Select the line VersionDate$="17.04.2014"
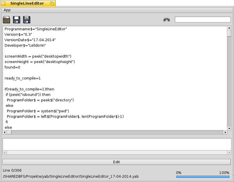Viewport: 234px width, 182px height. tap(30, 40)
